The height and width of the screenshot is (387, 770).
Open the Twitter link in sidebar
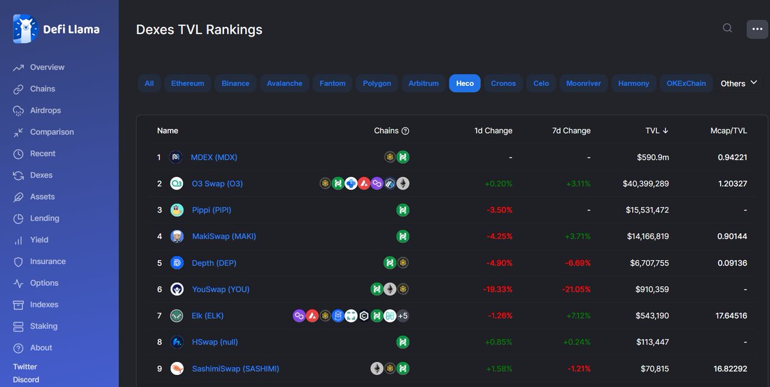(x=25, y=367)
